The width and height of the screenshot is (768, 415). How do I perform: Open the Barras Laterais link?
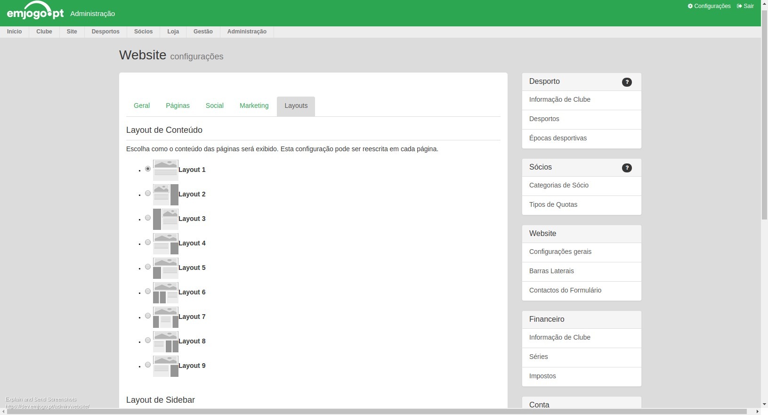click(x=551, y=271)
